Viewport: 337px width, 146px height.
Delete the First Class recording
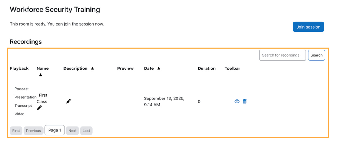(x=245, y=101)
